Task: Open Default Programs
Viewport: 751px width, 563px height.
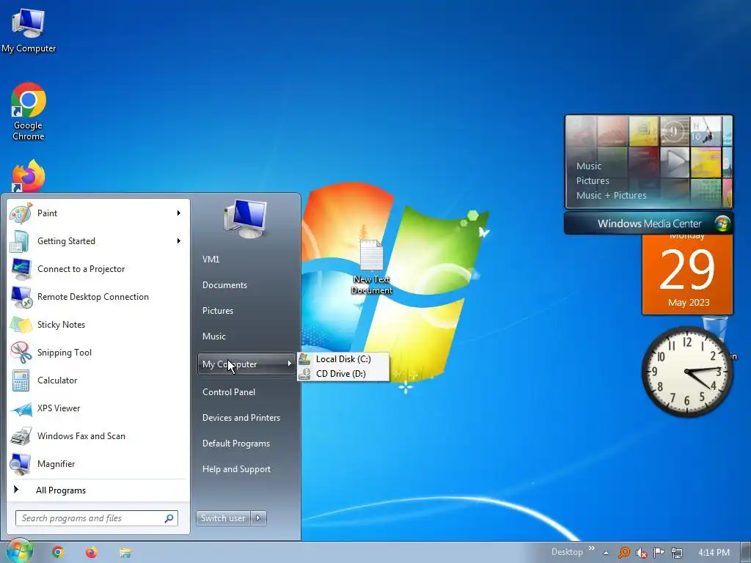Action: (235, 444)
